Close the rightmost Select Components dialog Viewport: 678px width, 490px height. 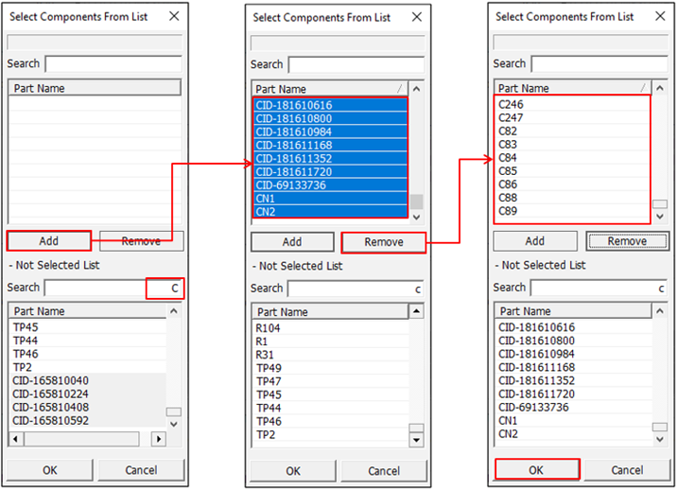pyautogui.click(x=658, y=16)
